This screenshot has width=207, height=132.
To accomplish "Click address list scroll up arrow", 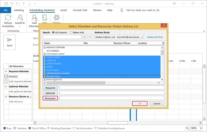I will click(162, 48).
